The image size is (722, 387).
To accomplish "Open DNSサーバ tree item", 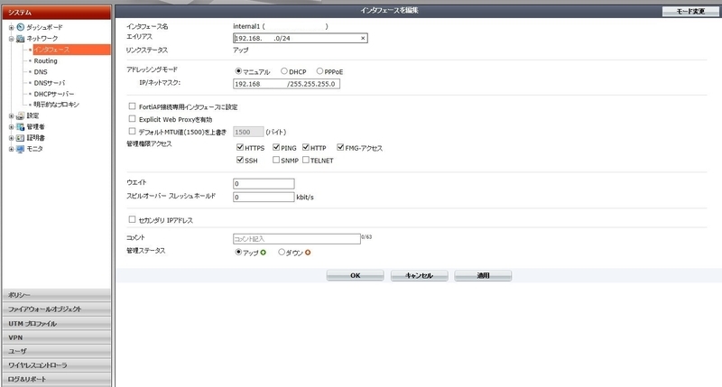I will [x=50, y=83].
